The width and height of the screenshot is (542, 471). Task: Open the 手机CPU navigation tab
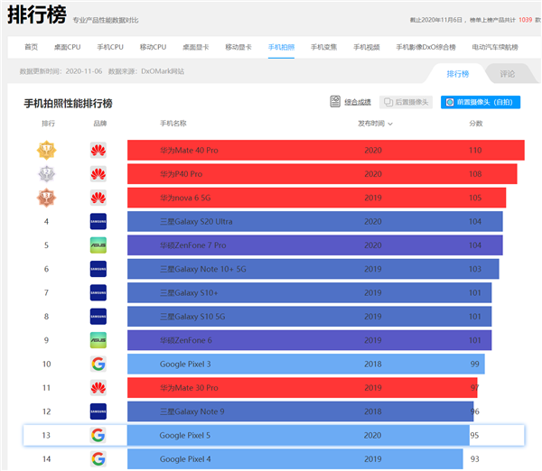110,47
